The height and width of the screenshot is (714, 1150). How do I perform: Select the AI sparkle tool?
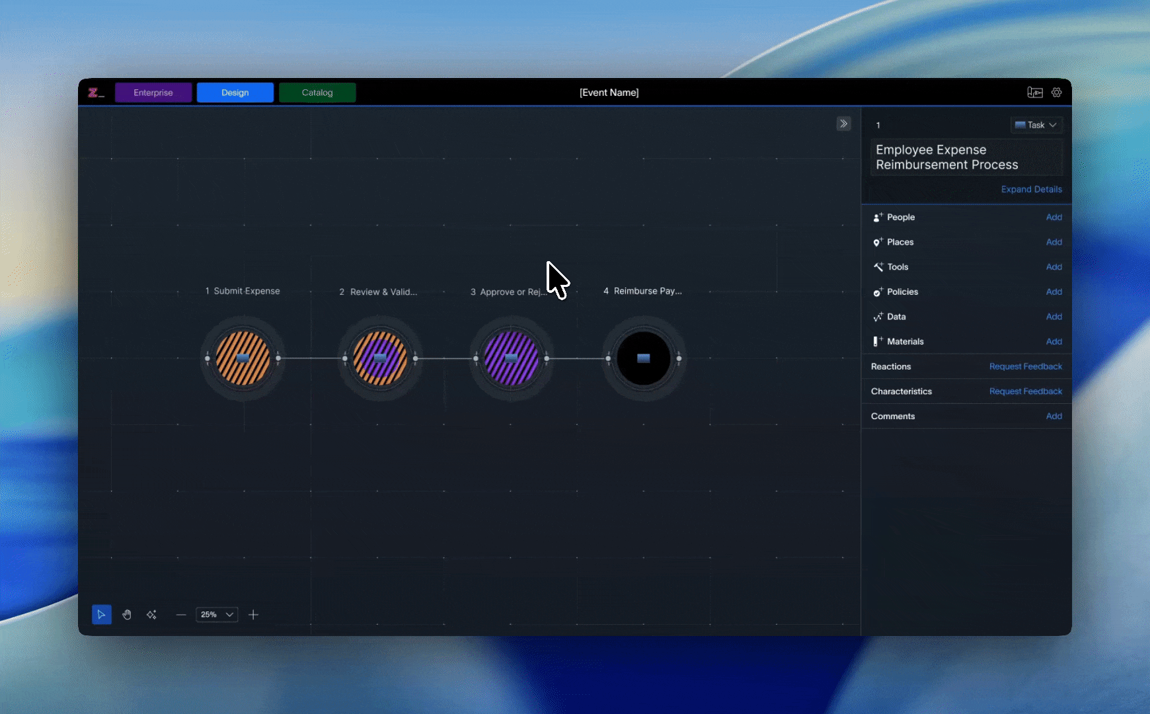[x=151, y=615]
